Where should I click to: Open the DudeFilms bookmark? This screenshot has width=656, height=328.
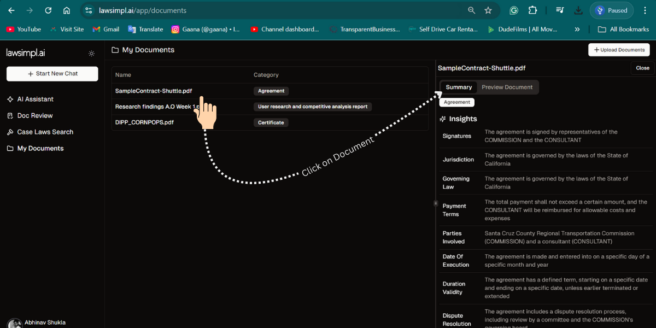[523, 30]
